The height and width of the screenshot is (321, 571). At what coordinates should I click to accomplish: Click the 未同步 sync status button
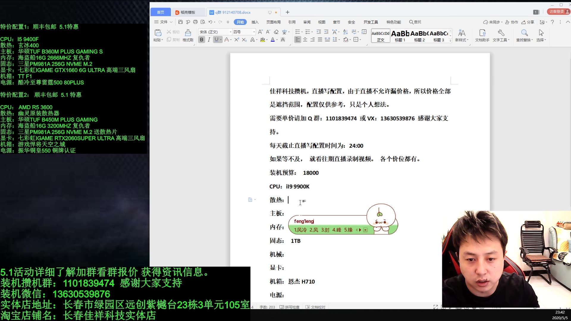(x=493, y=22)
